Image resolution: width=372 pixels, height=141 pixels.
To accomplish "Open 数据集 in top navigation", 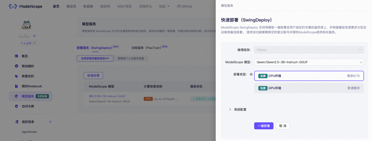I will [88, 7].
